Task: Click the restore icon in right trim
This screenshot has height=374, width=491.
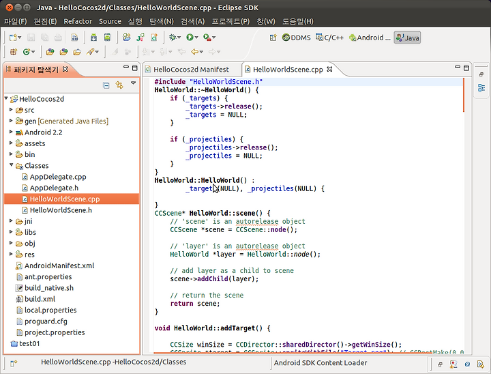Action: 481,74
